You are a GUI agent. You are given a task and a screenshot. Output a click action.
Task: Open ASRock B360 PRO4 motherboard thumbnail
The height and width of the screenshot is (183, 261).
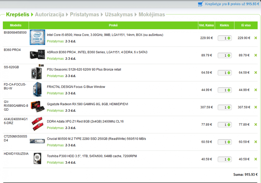click(37, 55)
